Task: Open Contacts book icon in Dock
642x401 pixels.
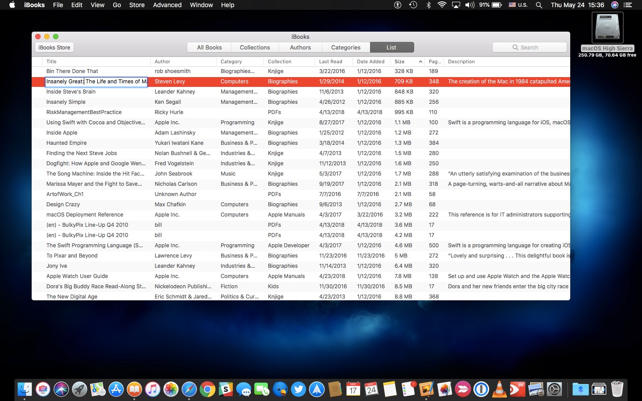Action: [335, 389]
